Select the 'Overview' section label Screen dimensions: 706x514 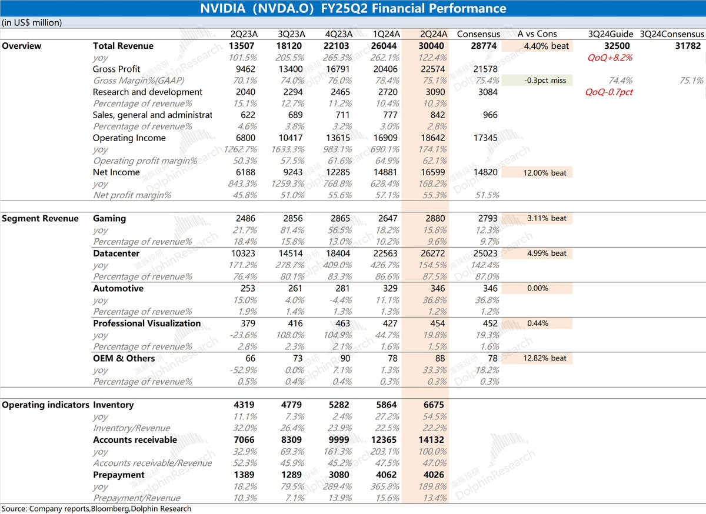tap(21, 46)
